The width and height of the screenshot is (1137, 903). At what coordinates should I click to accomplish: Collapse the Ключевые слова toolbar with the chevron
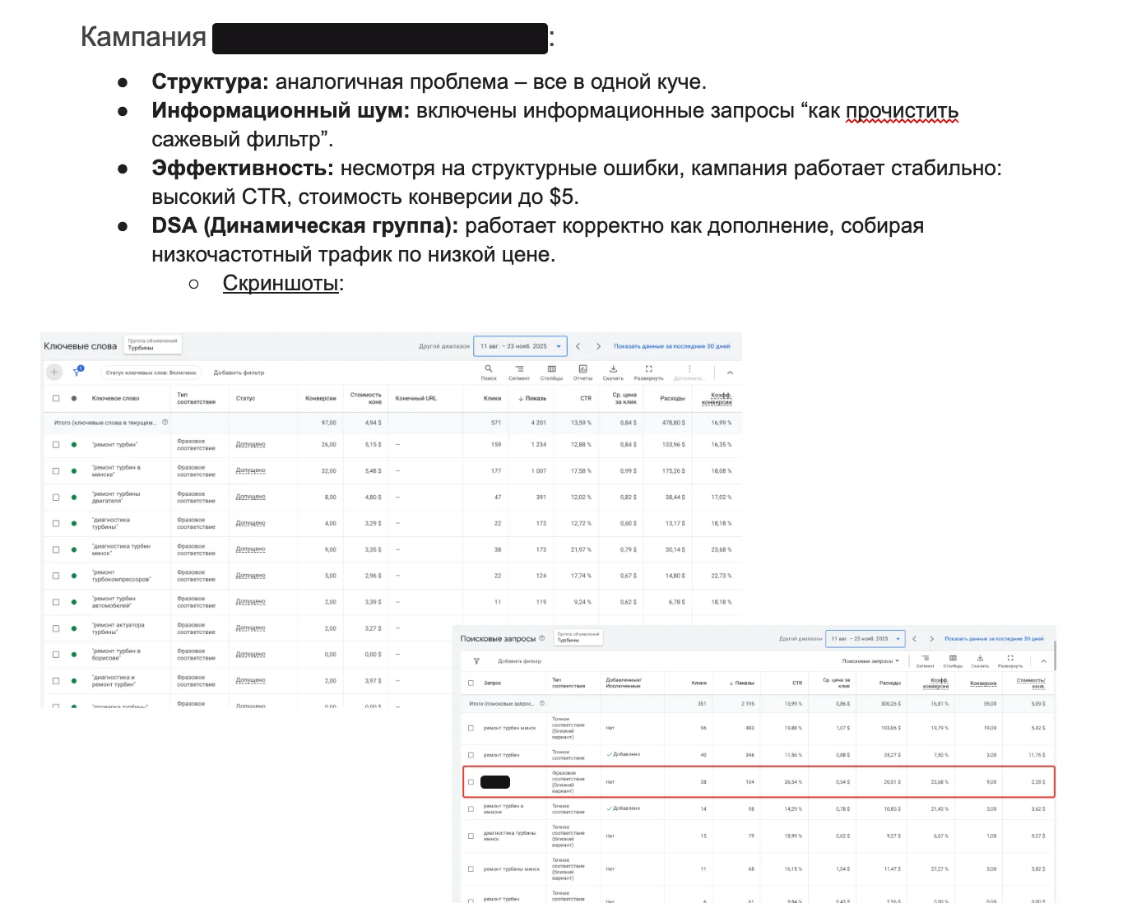point(730,373)
